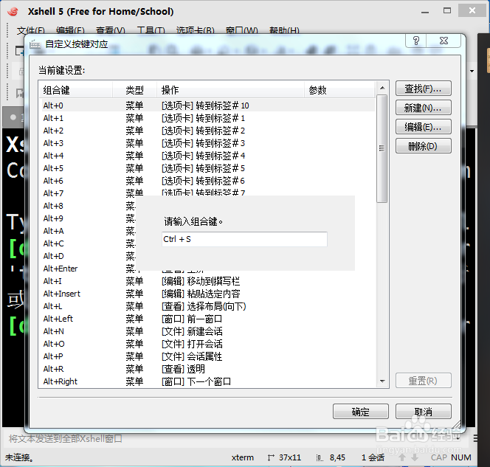Click the Xshell application logo icon

(13, 12)
